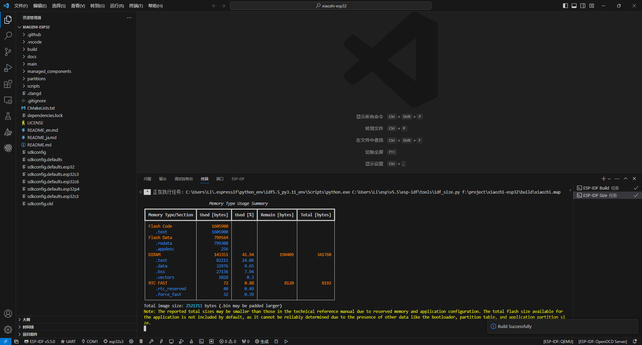The image size is (642, 345).
Task: Toggle secondary side bar visibility
Action: pos(583,6)
